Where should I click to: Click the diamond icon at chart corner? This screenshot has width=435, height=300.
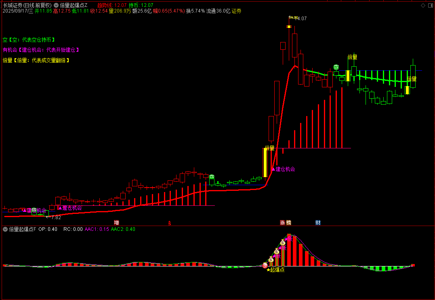(x=423, y=5)
